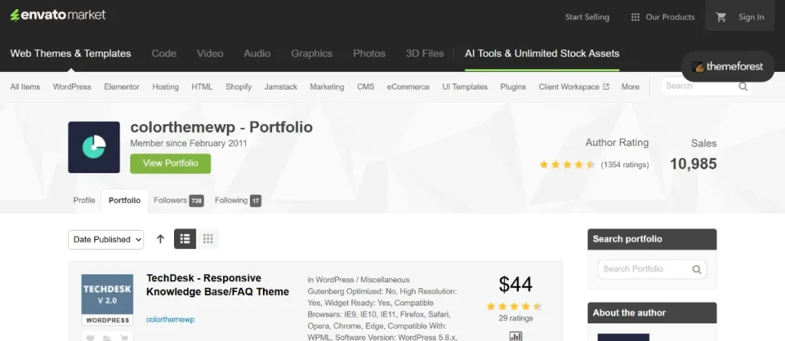The height and width of the screenshot is (341, 785).
Task: Add TechDesk to collection folder icon
Action: (x=107, y=337)
